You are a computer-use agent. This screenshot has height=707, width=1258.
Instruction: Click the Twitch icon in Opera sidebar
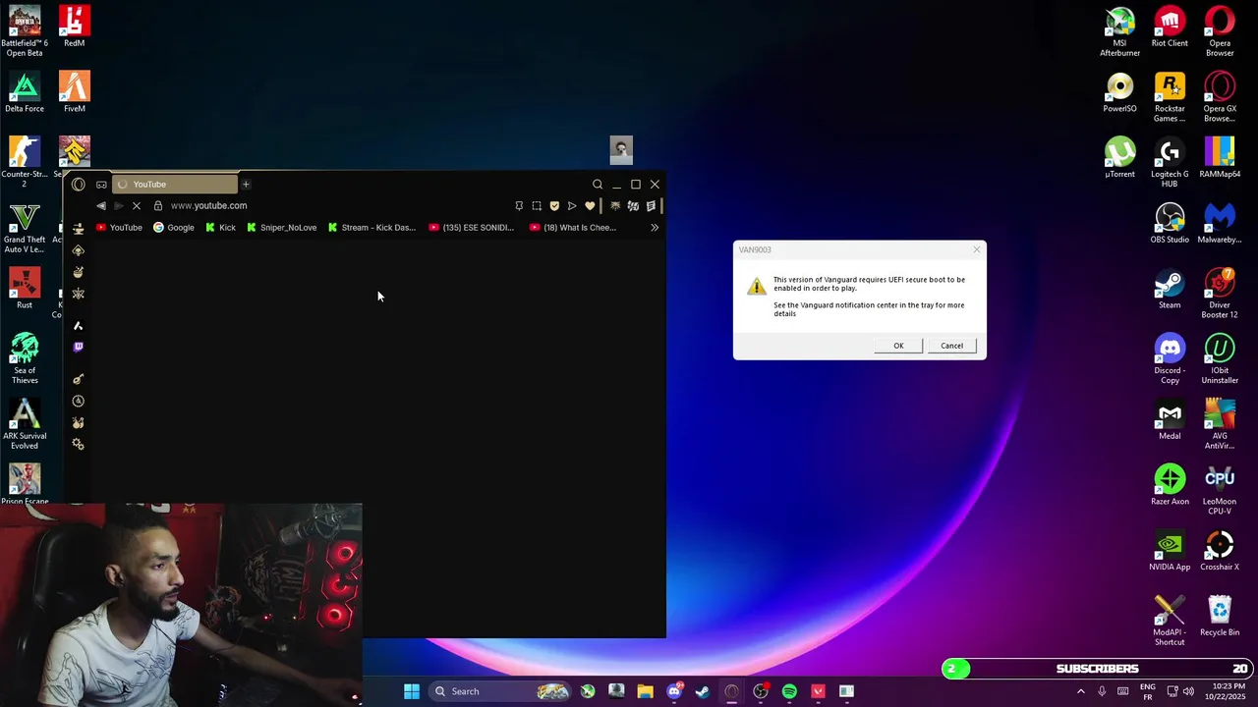79,347
